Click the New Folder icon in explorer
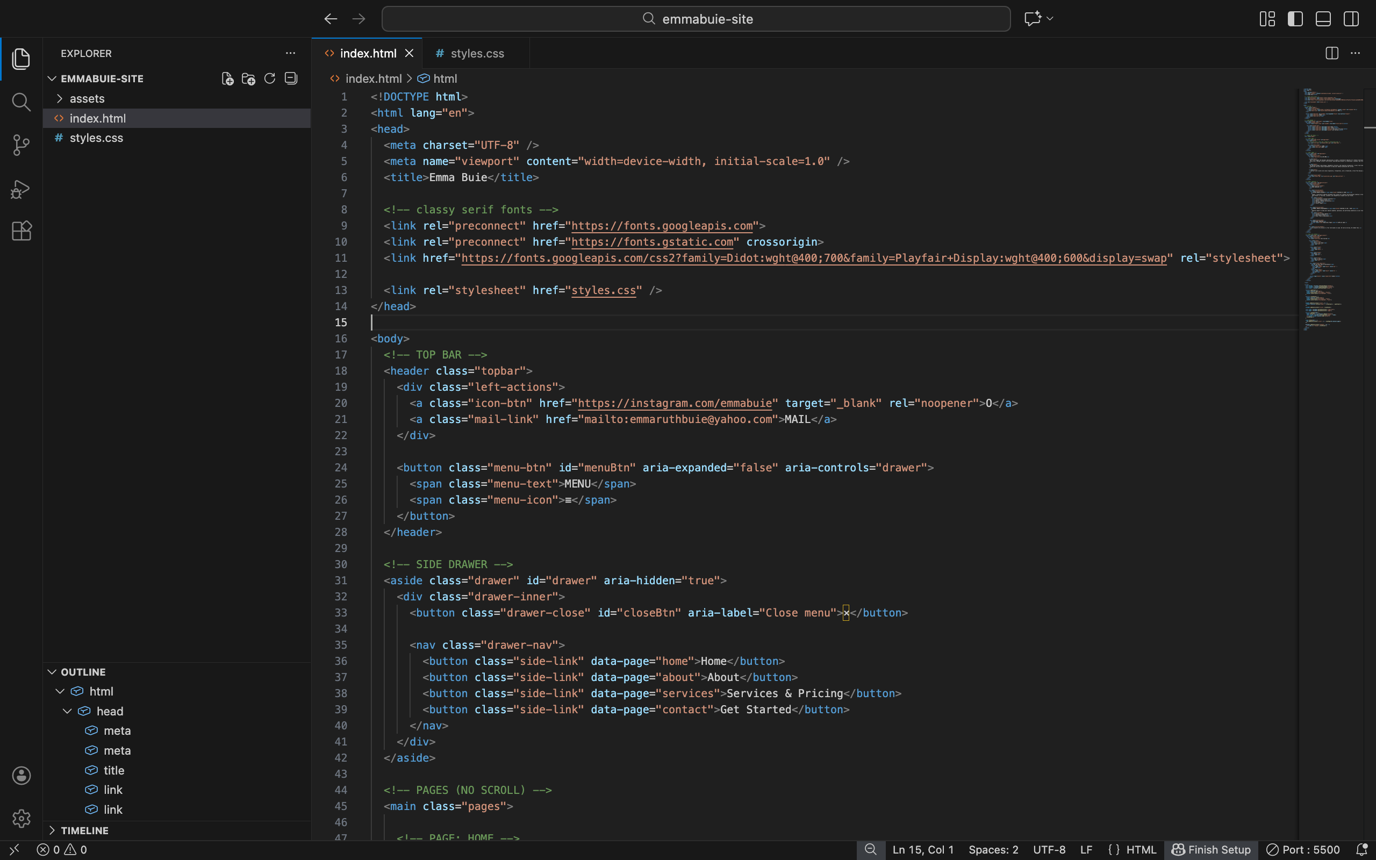The height and width of the screenshot is (860, 1376). [248, 78]
